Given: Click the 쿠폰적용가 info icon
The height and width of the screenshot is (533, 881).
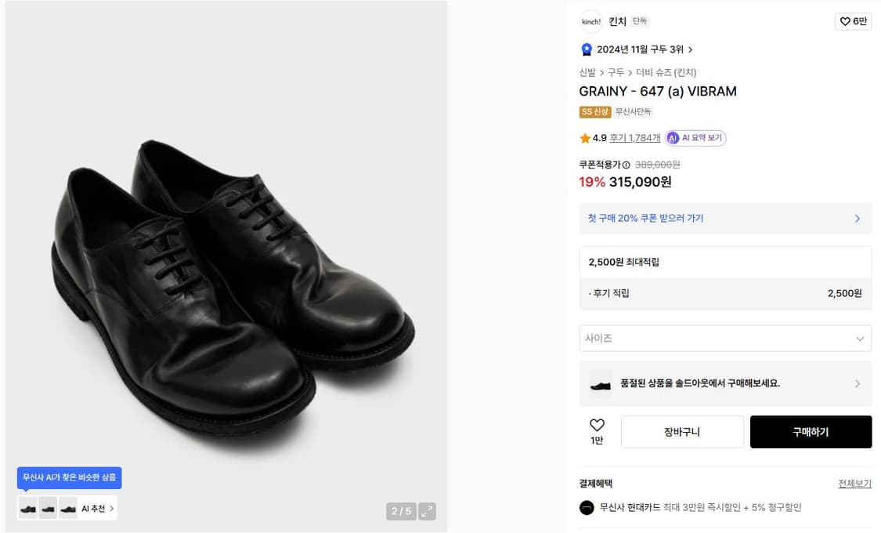Looking at the screenshot, I should pyautogui.click(x=626, y=165).
